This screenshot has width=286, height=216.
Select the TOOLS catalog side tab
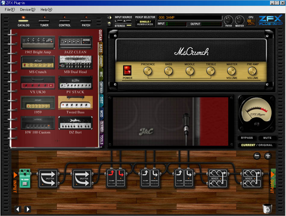(101, 139)
